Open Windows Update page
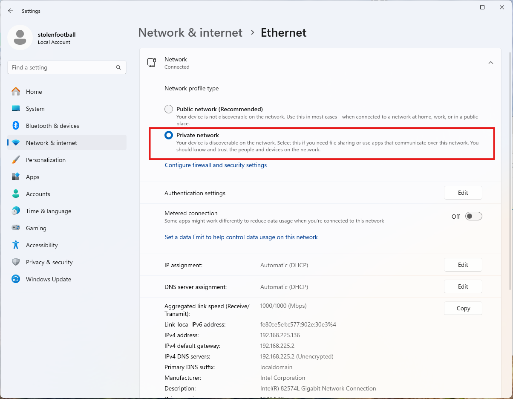513x399 pixels. [67, 279]
